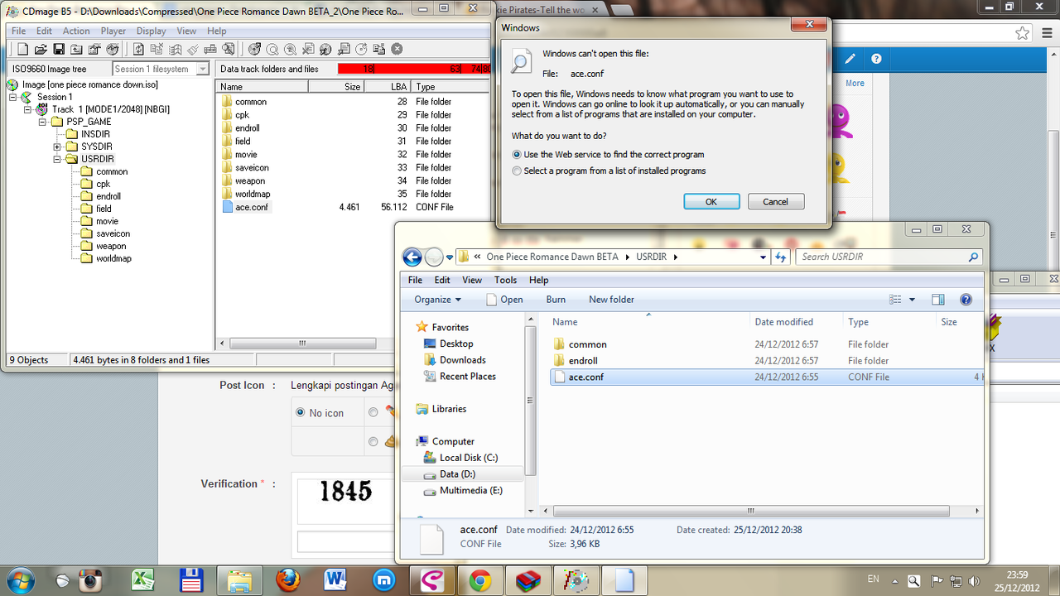Open the Display menu in CDmage
The image size is (1060, 596).
(x=152, y=31)
